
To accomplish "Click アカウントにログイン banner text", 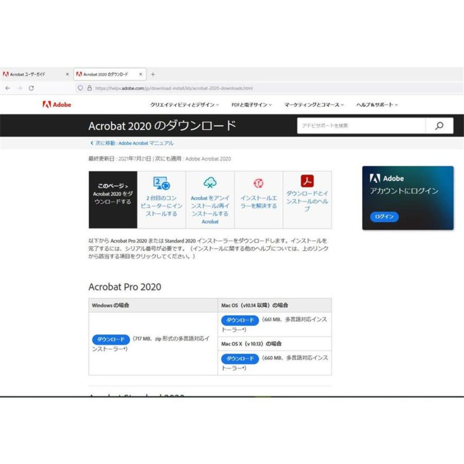I will [x=404, y=191].
